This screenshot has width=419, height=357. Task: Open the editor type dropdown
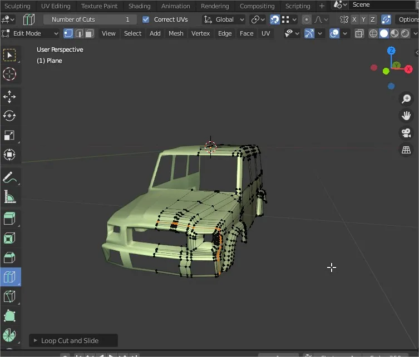point(8,19)
